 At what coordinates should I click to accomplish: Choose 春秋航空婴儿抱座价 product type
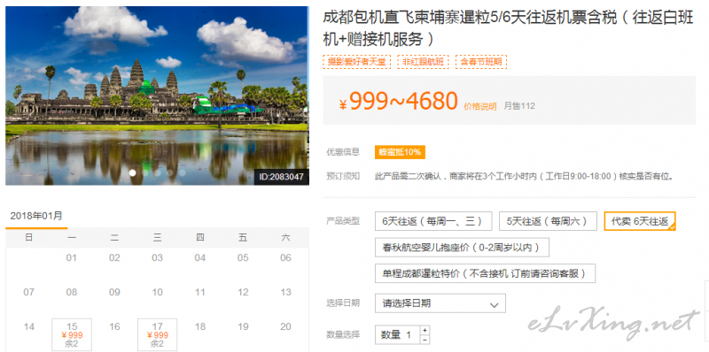click(462, 248)
